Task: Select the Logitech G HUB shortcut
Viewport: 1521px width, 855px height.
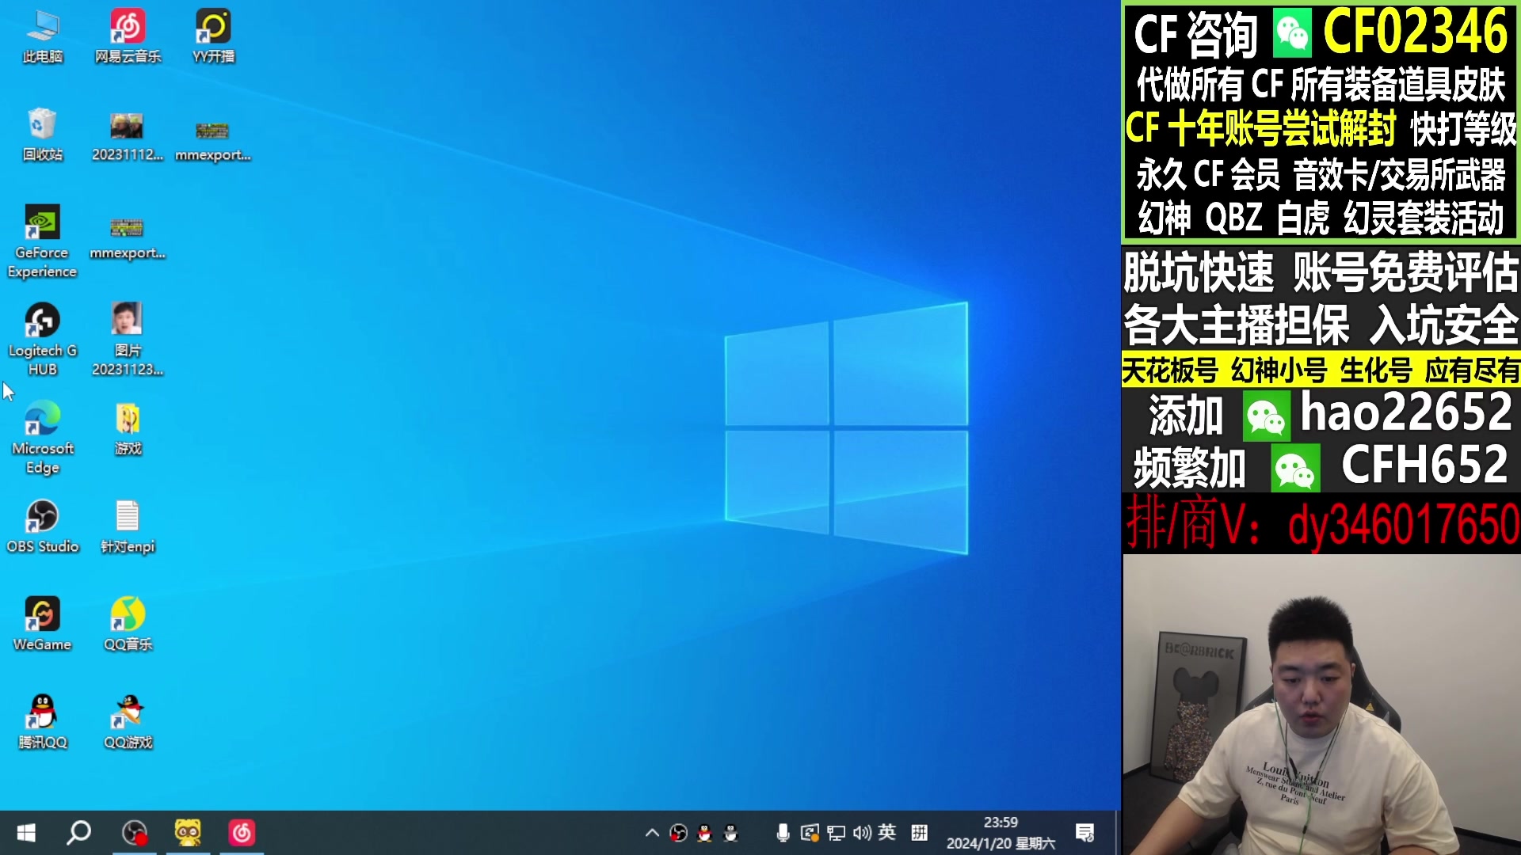Action: pyautogui.click(x=43, y=339)
